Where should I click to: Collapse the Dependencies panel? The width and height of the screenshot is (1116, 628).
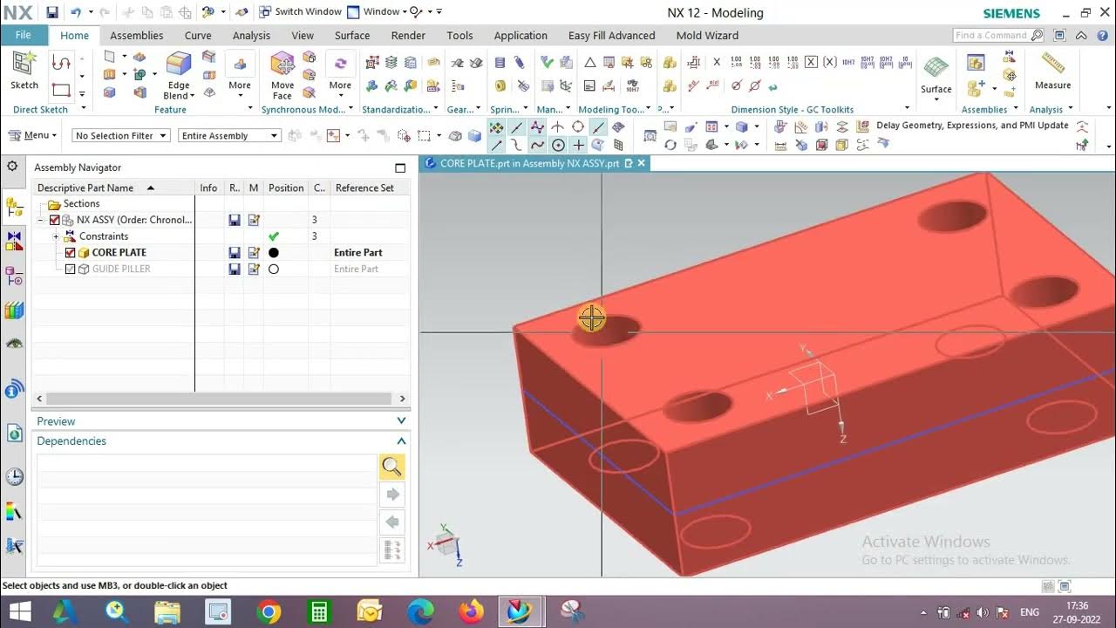click(x=401, y=441)
